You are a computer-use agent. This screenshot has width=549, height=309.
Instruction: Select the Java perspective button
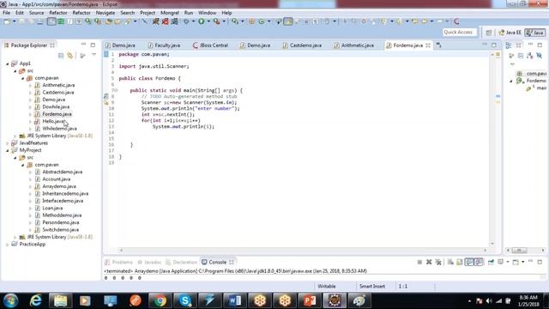pyautogui.click(x=535, y=33)
